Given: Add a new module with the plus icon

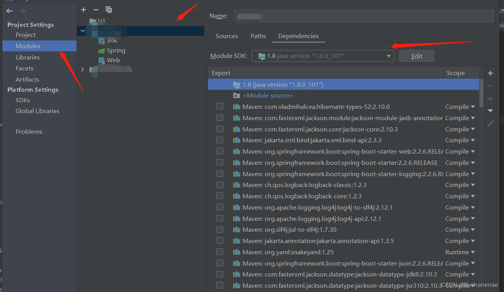Looking at the screenshot, I should coord(84,9).
